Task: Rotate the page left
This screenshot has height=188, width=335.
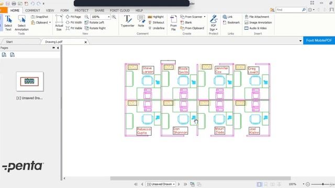Action: tap(94, 22)
